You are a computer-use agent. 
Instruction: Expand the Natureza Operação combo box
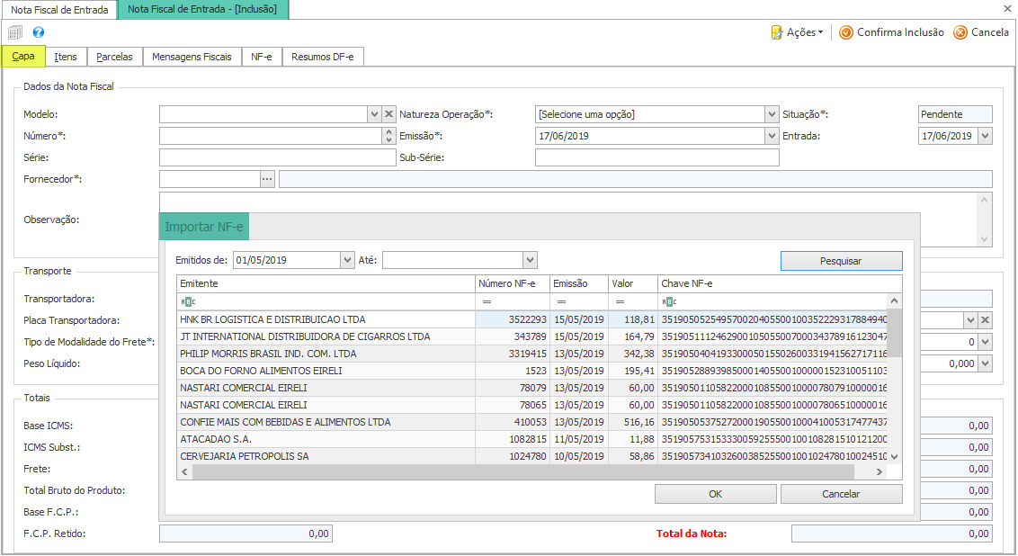[772, 114]
